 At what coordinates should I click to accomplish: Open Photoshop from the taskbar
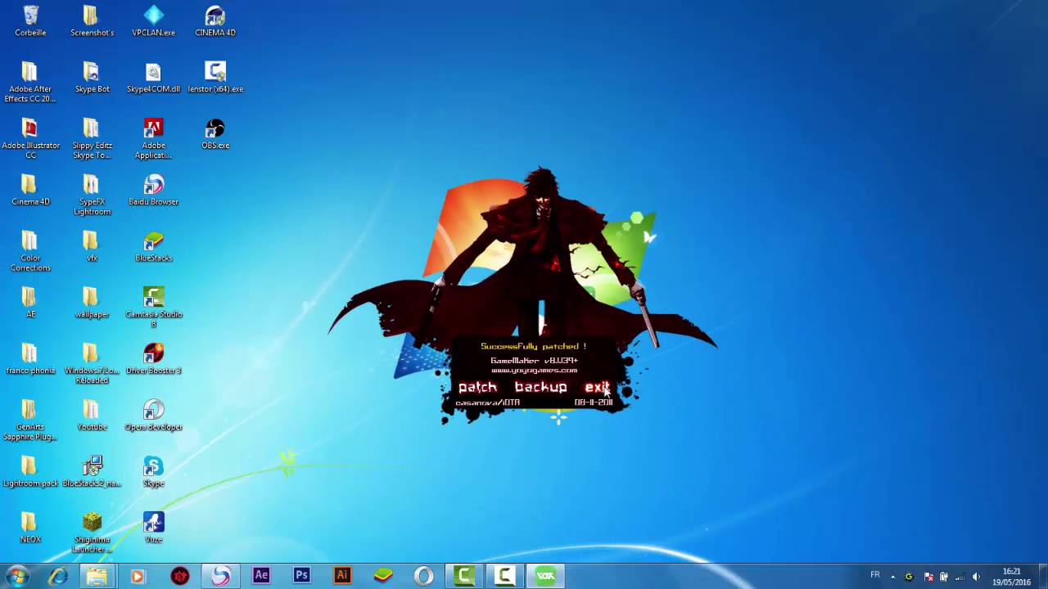301,576
